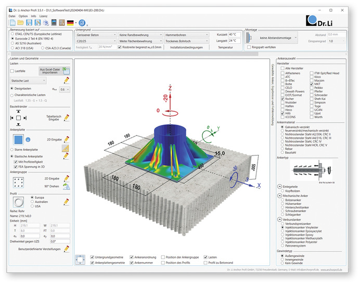The width and height of the screenshot is (360, 284).
Task: Toggle the Position der Ankergruppe checkbox
Action: (x=163, y=257)
